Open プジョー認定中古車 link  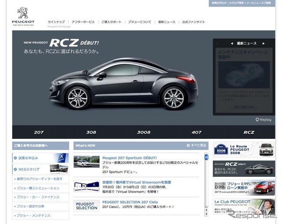(x=41, y=206)
